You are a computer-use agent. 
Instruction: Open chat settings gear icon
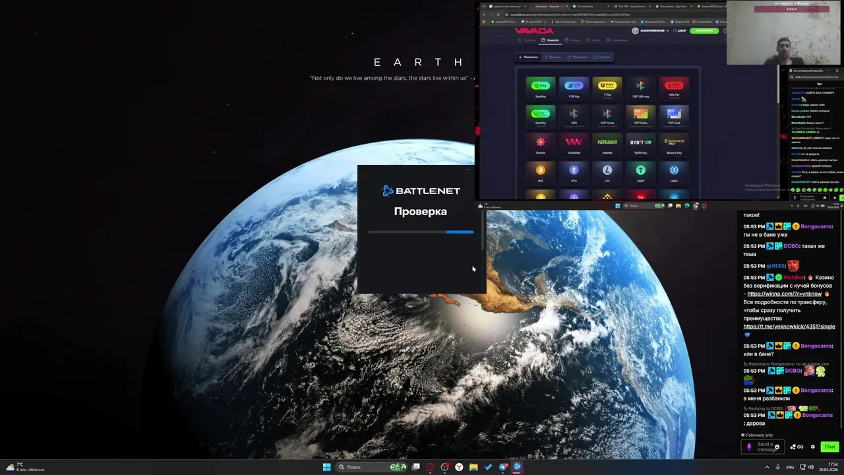pos(812,447)
